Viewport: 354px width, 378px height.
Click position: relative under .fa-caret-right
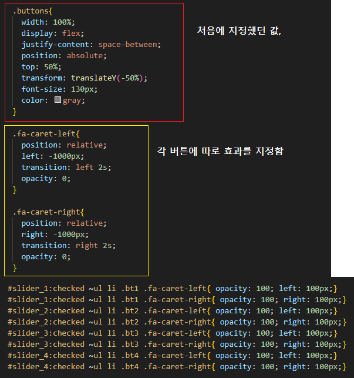(64, 223)
